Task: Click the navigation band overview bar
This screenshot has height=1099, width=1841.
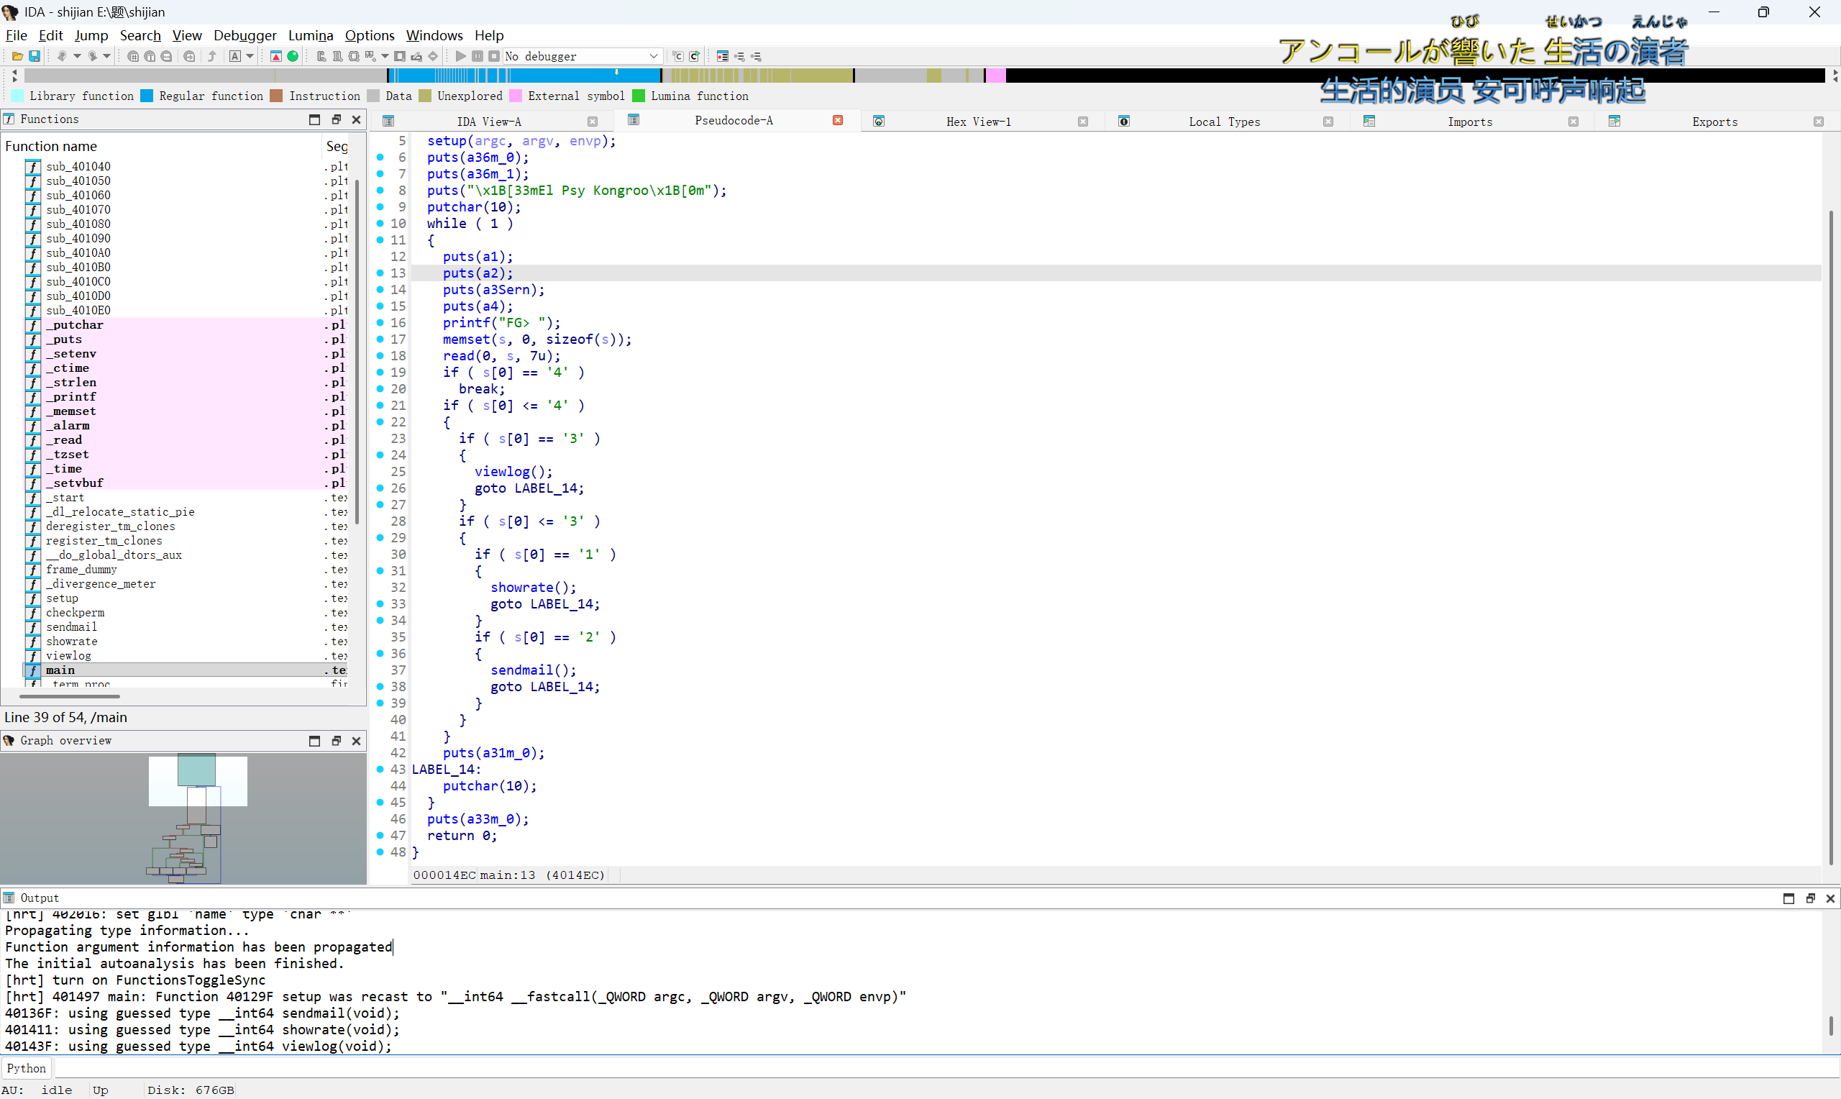Action: tap(926, 75)
